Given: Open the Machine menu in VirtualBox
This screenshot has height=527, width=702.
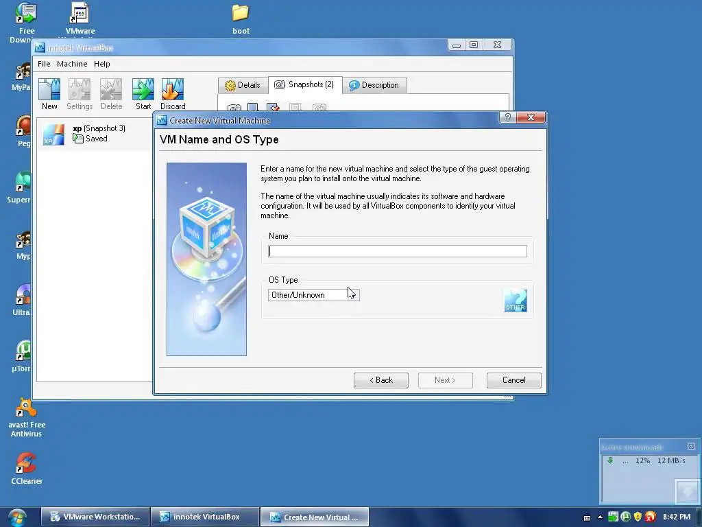Looking at the screenshot, I should [x=72, y=64].
